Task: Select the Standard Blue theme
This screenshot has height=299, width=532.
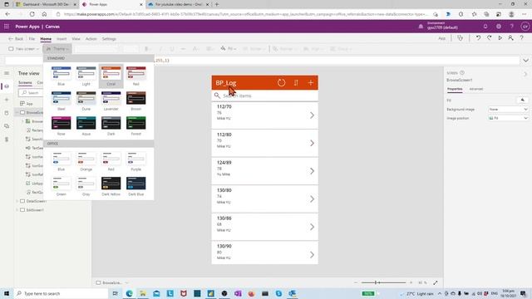Action: (61, 76)
